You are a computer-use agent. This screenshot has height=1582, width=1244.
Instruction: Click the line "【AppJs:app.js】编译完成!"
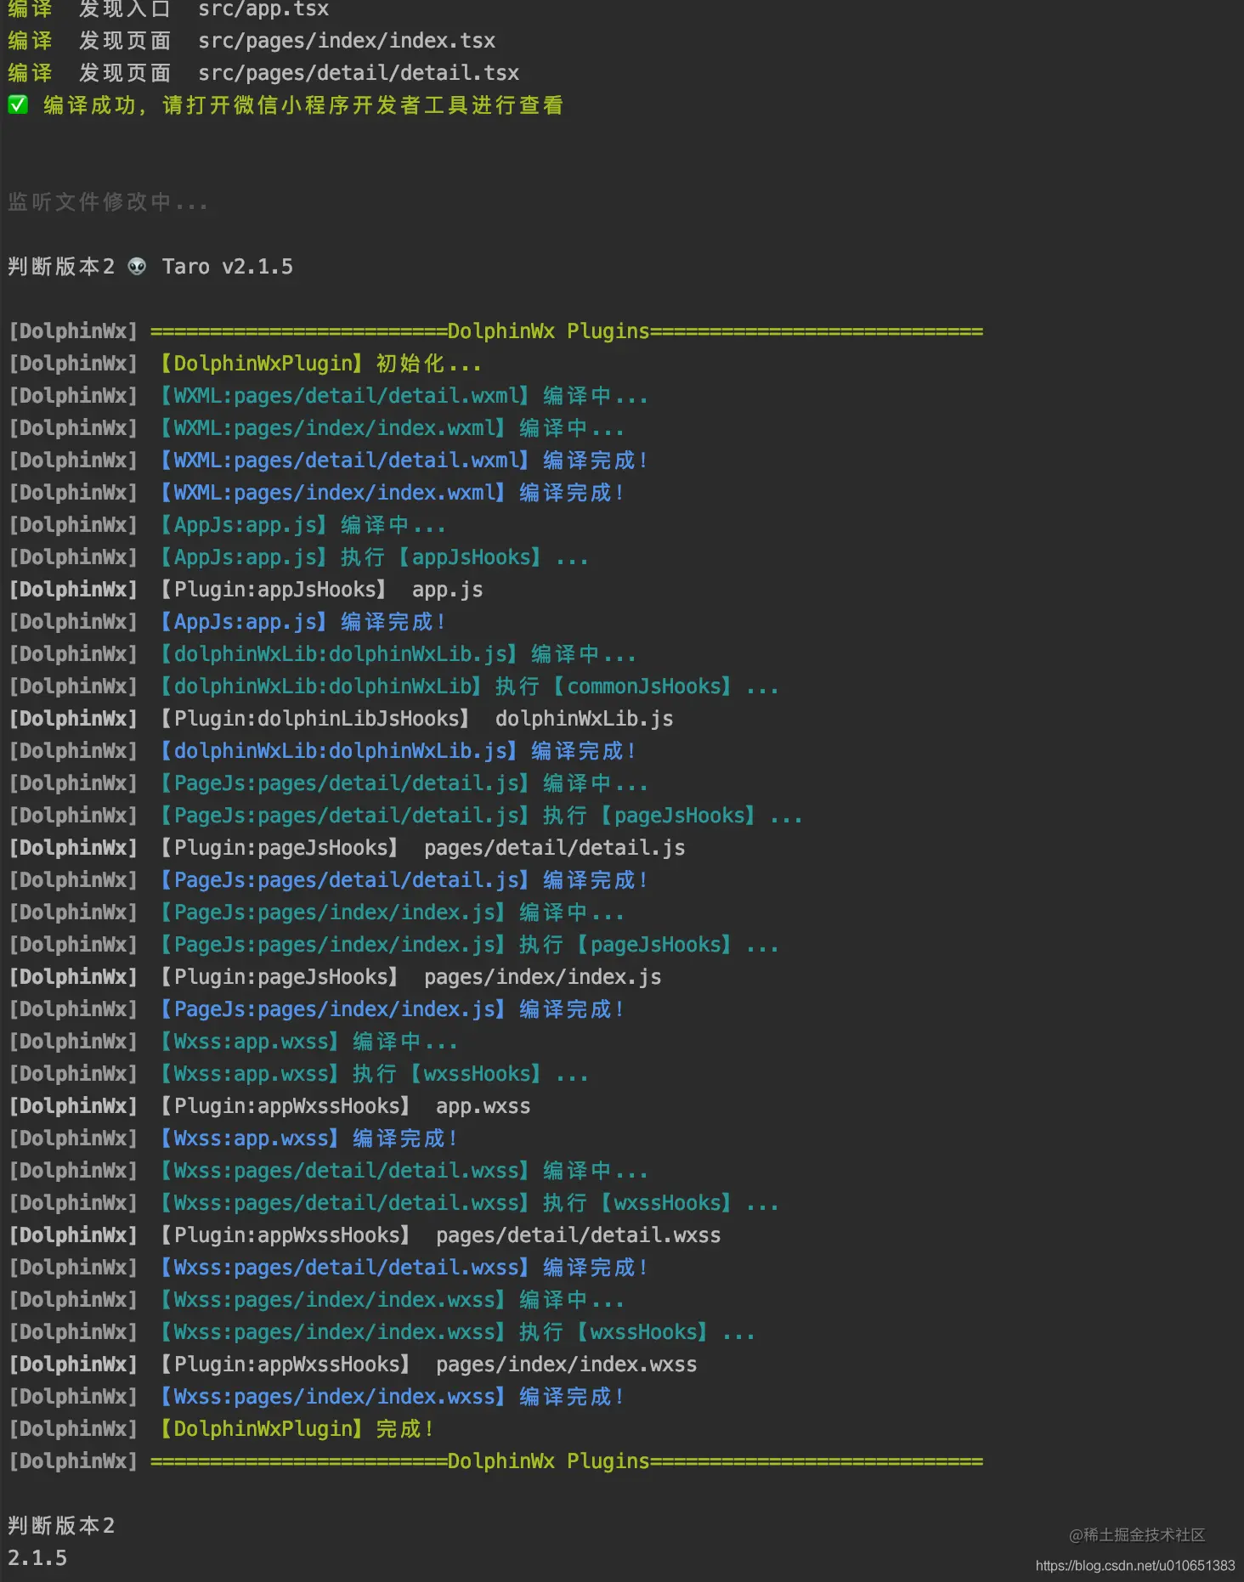[x=303, y=622]
